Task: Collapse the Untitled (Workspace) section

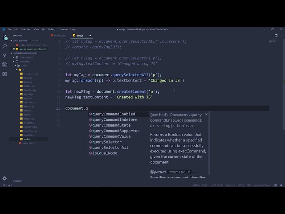Action: tap(11, 53)
